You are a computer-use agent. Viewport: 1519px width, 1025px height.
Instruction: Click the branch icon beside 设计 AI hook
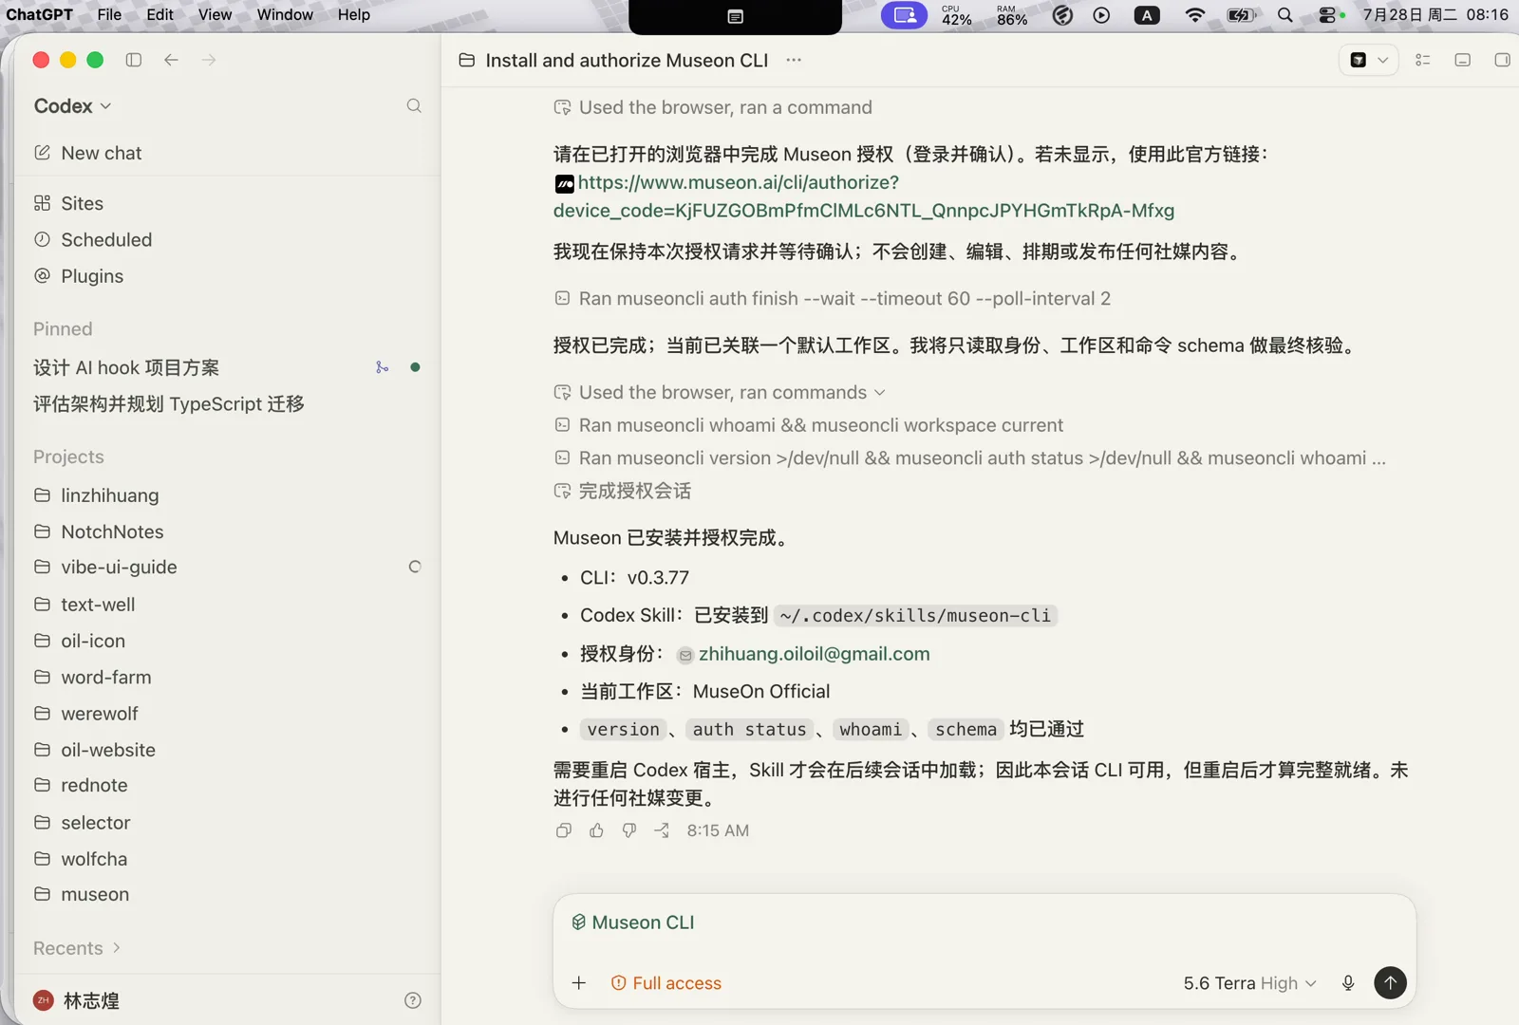(x=382, y=367)
